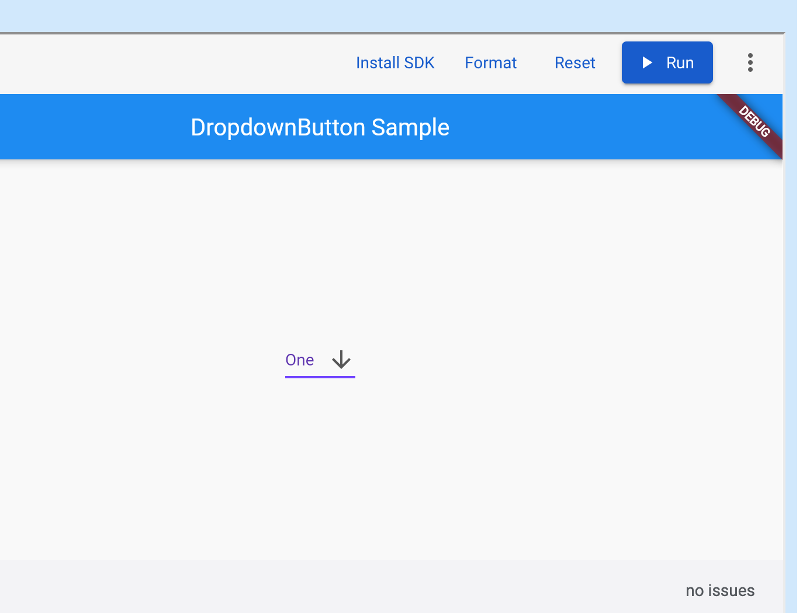Click the downward arrow icon next to One

click(340, 360)
